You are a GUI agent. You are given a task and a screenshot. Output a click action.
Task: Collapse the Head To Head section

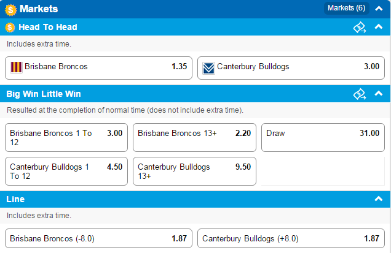pos(379,26)
